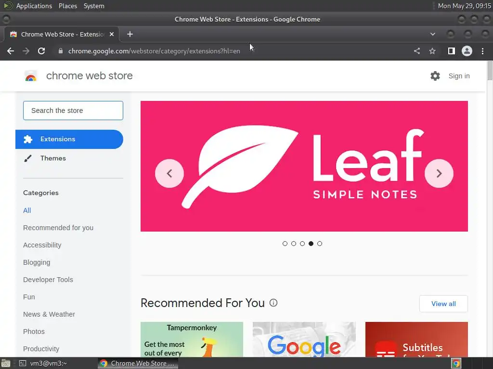Open the Accessibility category
The width and height of the screenshot is (493, 369).
(x=42, y=245)
